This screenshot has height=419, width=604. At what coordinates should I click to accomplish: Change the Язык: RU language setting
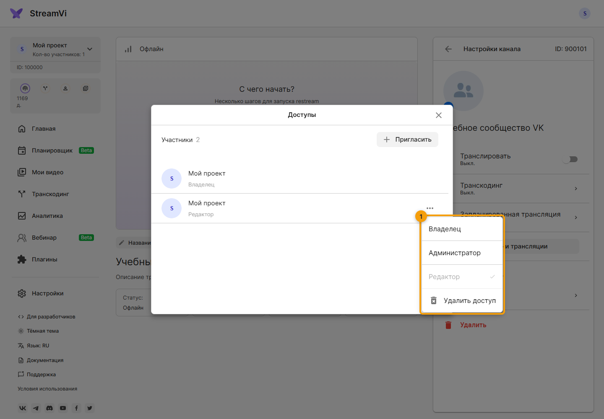(x=34, y=346)
